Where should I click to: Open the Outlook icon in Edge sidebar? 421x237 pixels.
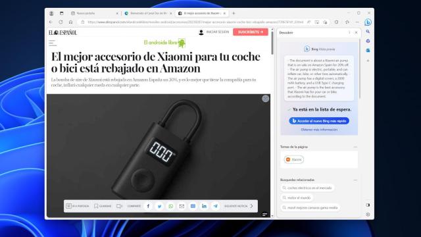coord(368,50)
